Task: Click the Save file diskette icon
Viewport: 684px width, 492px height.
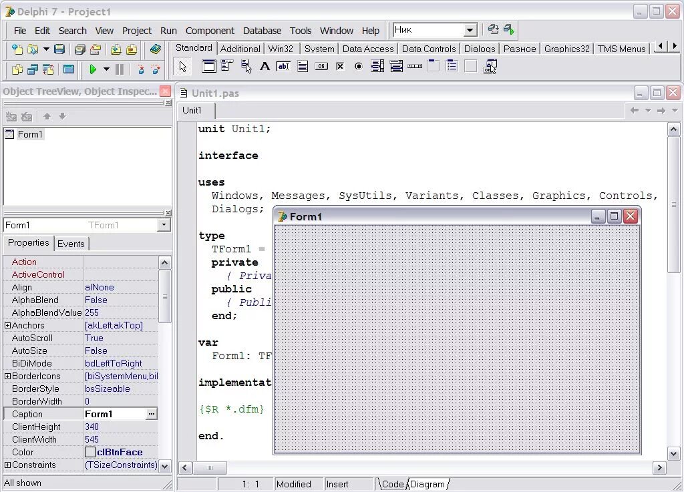Action: [59, 49]
